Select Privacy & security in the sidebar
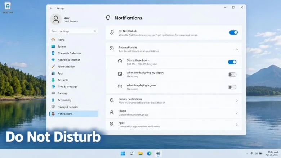The width and height of the screenshot is (281, 158). coord(73,107)
